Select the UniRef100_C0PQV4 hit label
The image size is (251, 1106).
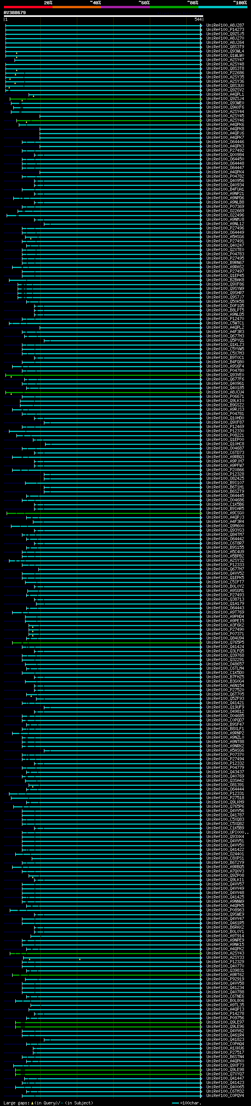click(x=225, y=1096)
